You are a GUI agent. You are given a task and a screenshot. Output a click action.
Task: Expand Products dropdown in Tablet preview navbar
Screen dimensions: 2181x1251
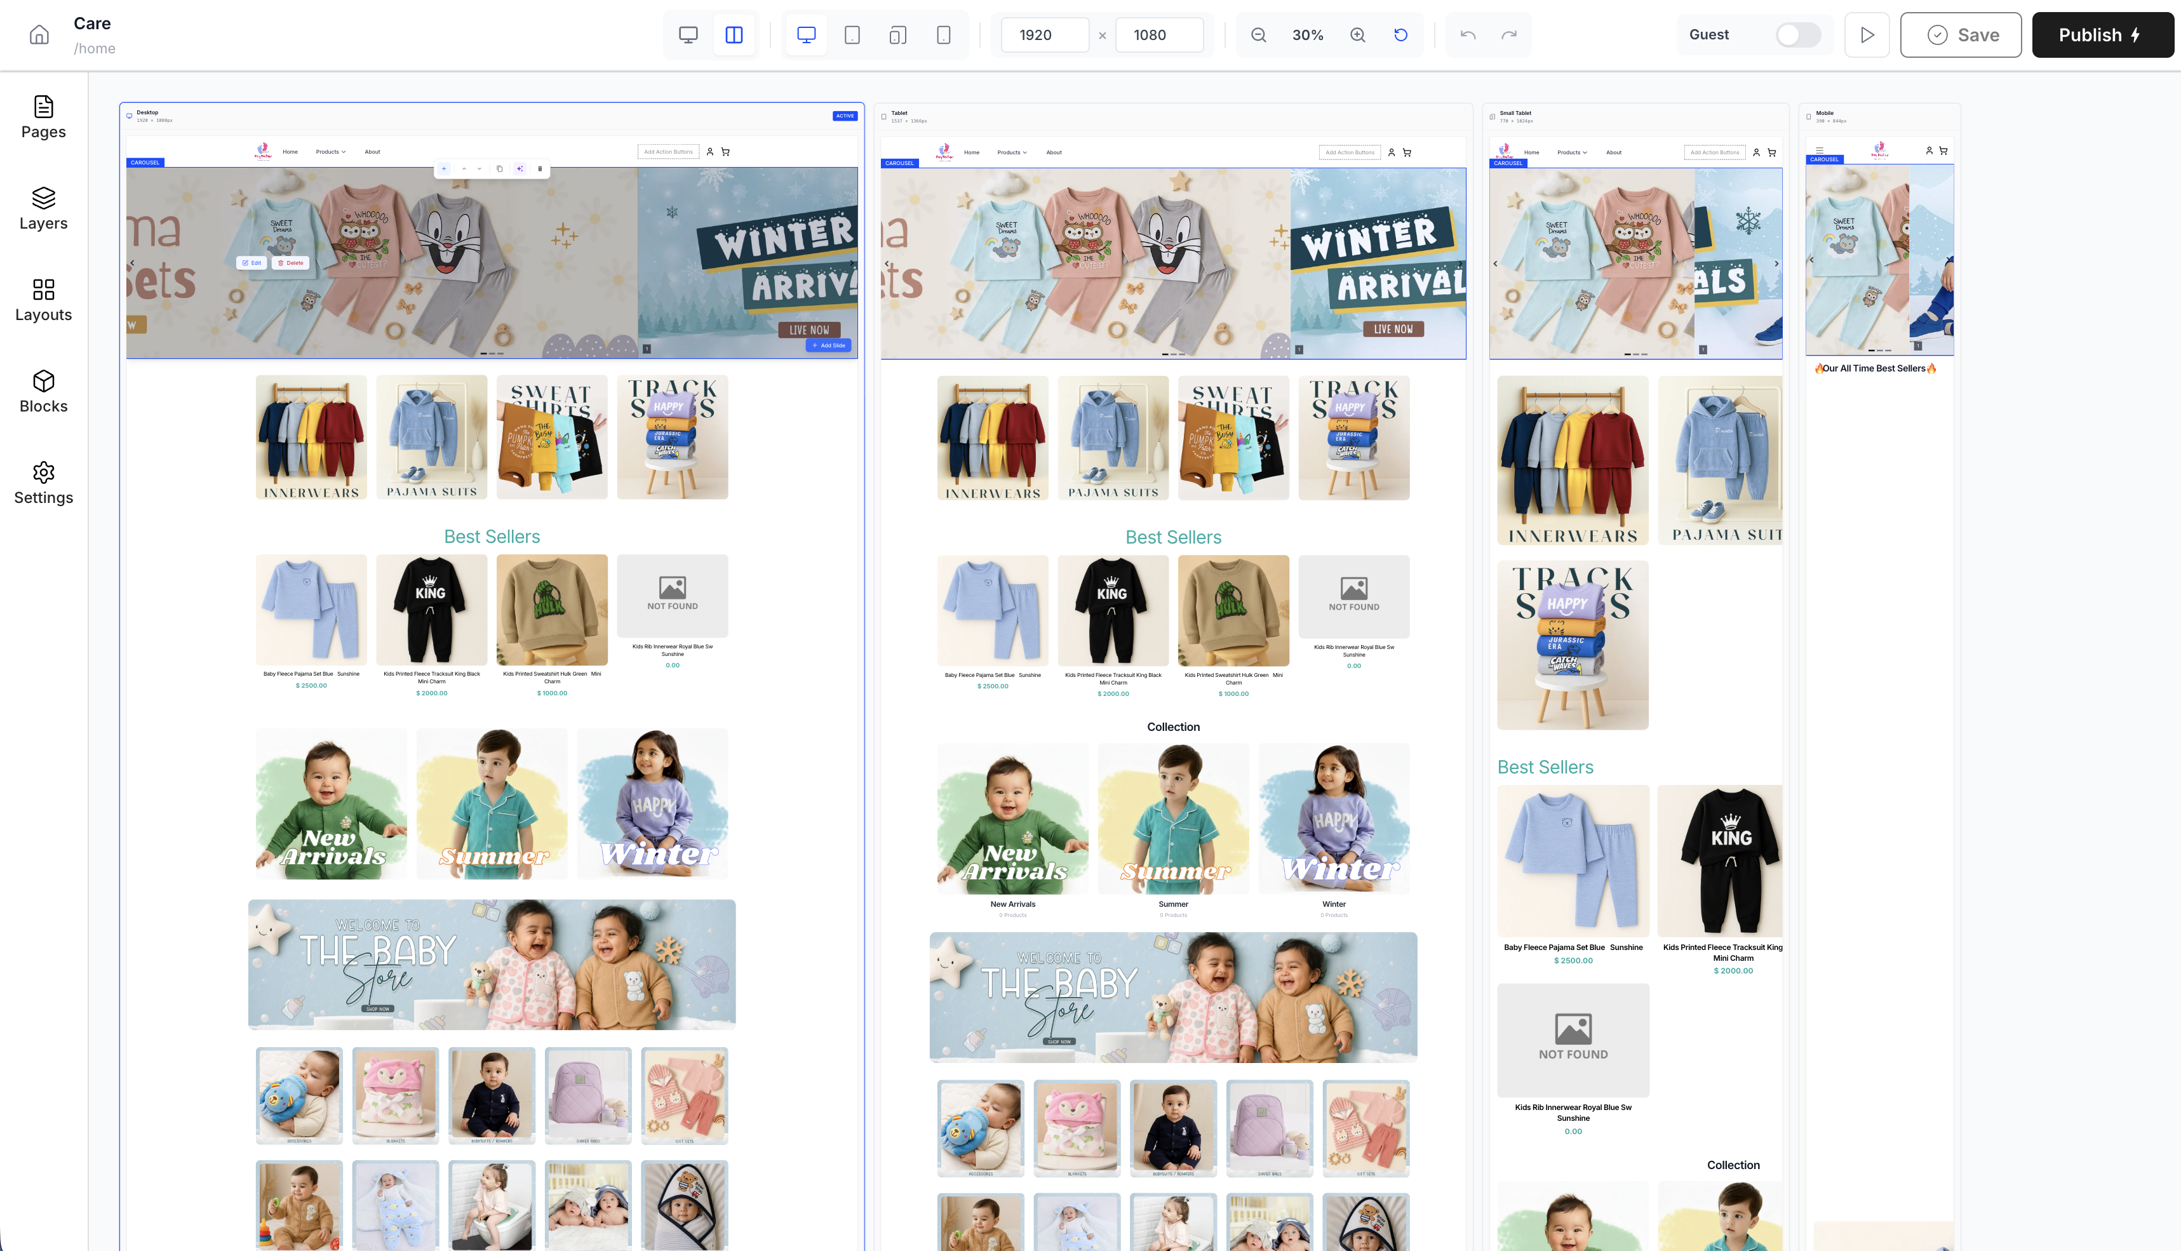1012,152
